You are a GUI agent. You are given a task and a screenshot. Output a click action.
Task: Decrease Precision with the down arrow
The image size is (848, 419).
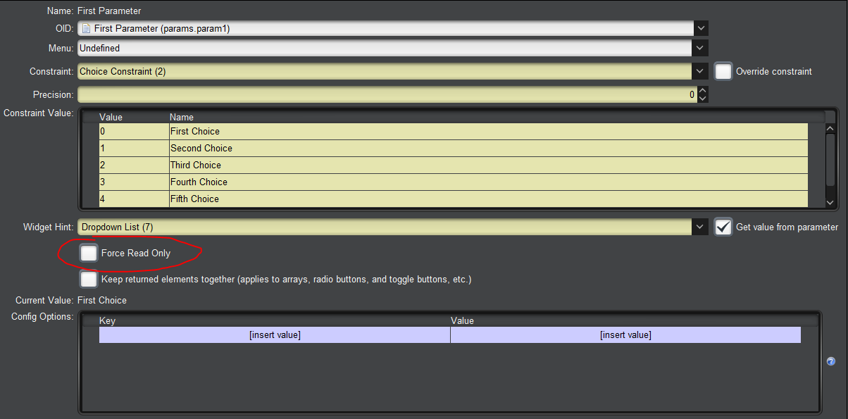coord(702,99)
